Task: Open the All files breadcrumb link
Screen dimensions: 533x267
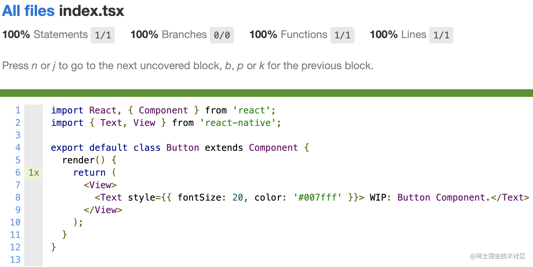Action: coord(28,11)
